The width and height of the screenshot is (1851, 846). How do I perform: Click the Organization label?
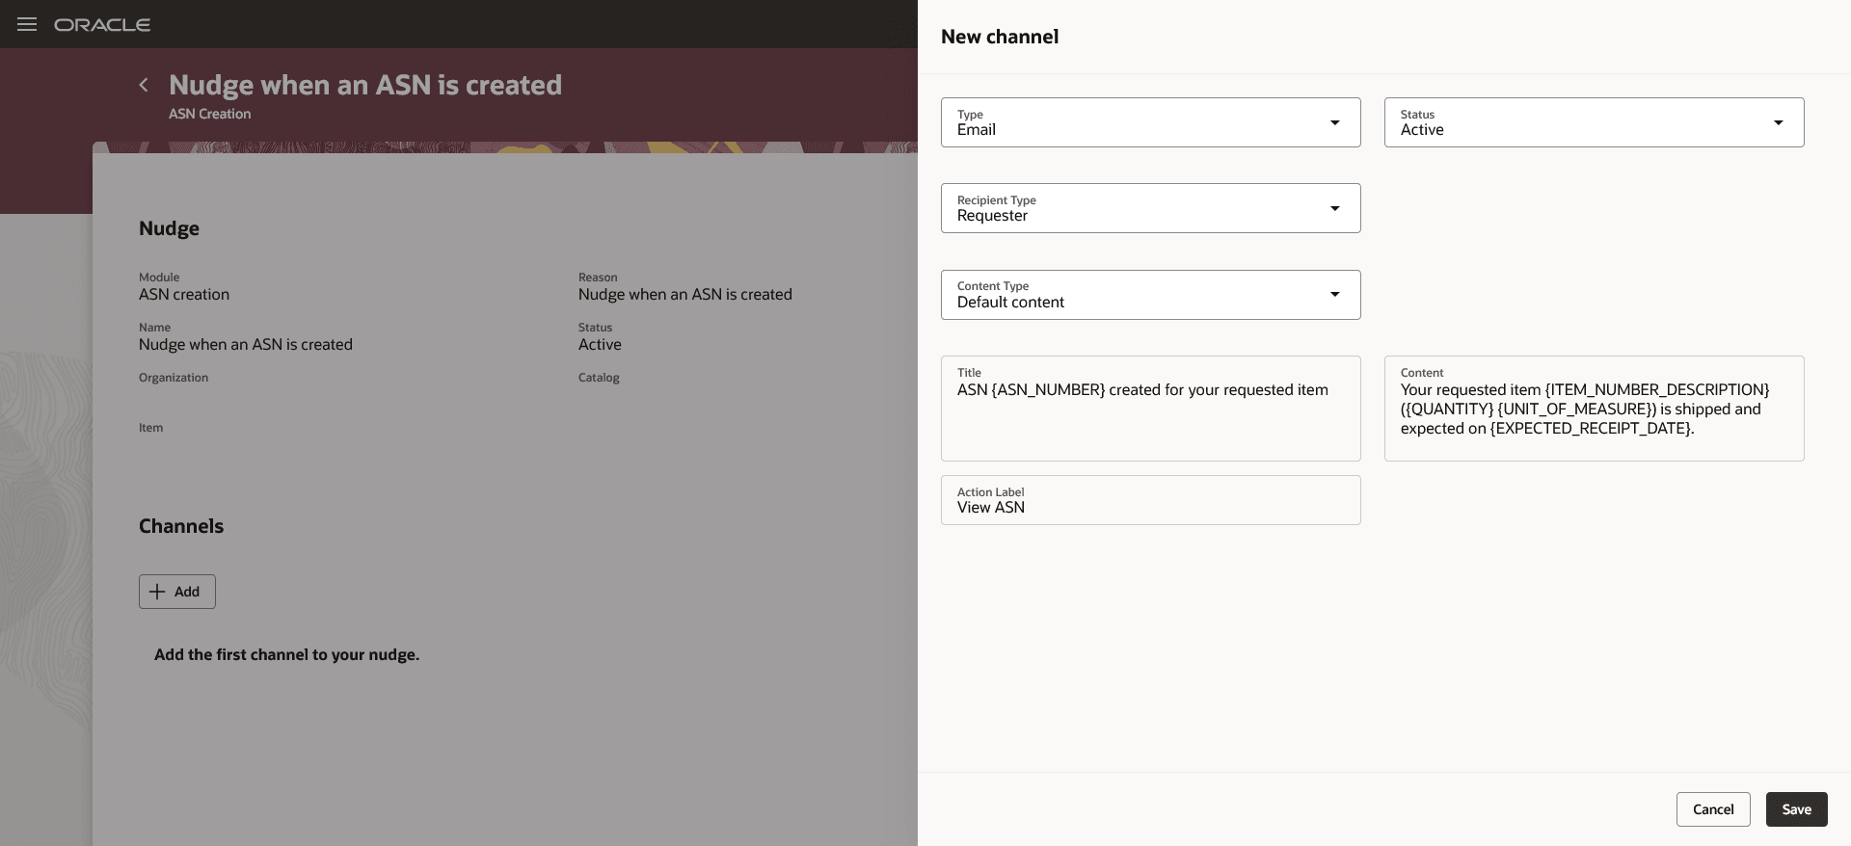[174, 378]
